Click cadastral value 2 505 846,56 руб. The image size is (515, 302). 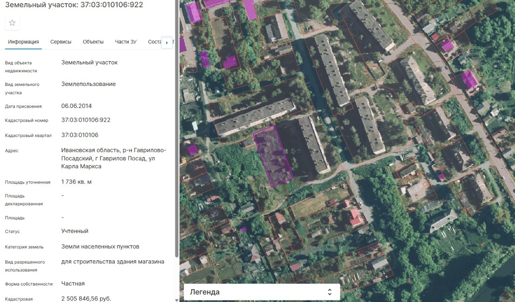tap(86, 298)
